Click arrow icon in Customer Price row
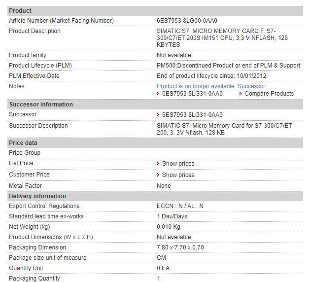 [158, 175]
